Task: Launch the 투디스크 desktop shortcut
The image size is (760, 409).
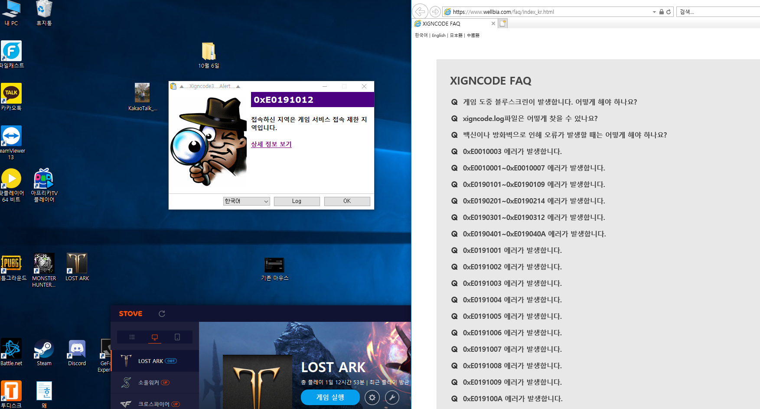Action: [11, 394]
